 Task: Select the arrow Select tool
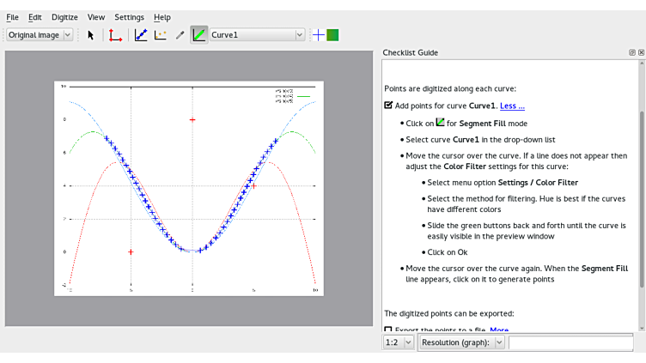(x=91, y=35)
